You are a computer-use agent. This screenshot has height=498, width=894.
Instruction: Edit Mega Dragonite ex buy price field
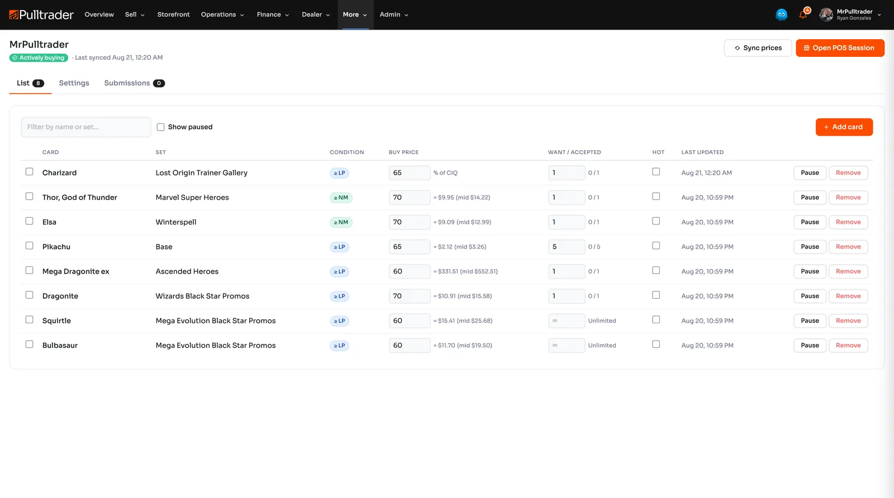click(x=410, y=271)
